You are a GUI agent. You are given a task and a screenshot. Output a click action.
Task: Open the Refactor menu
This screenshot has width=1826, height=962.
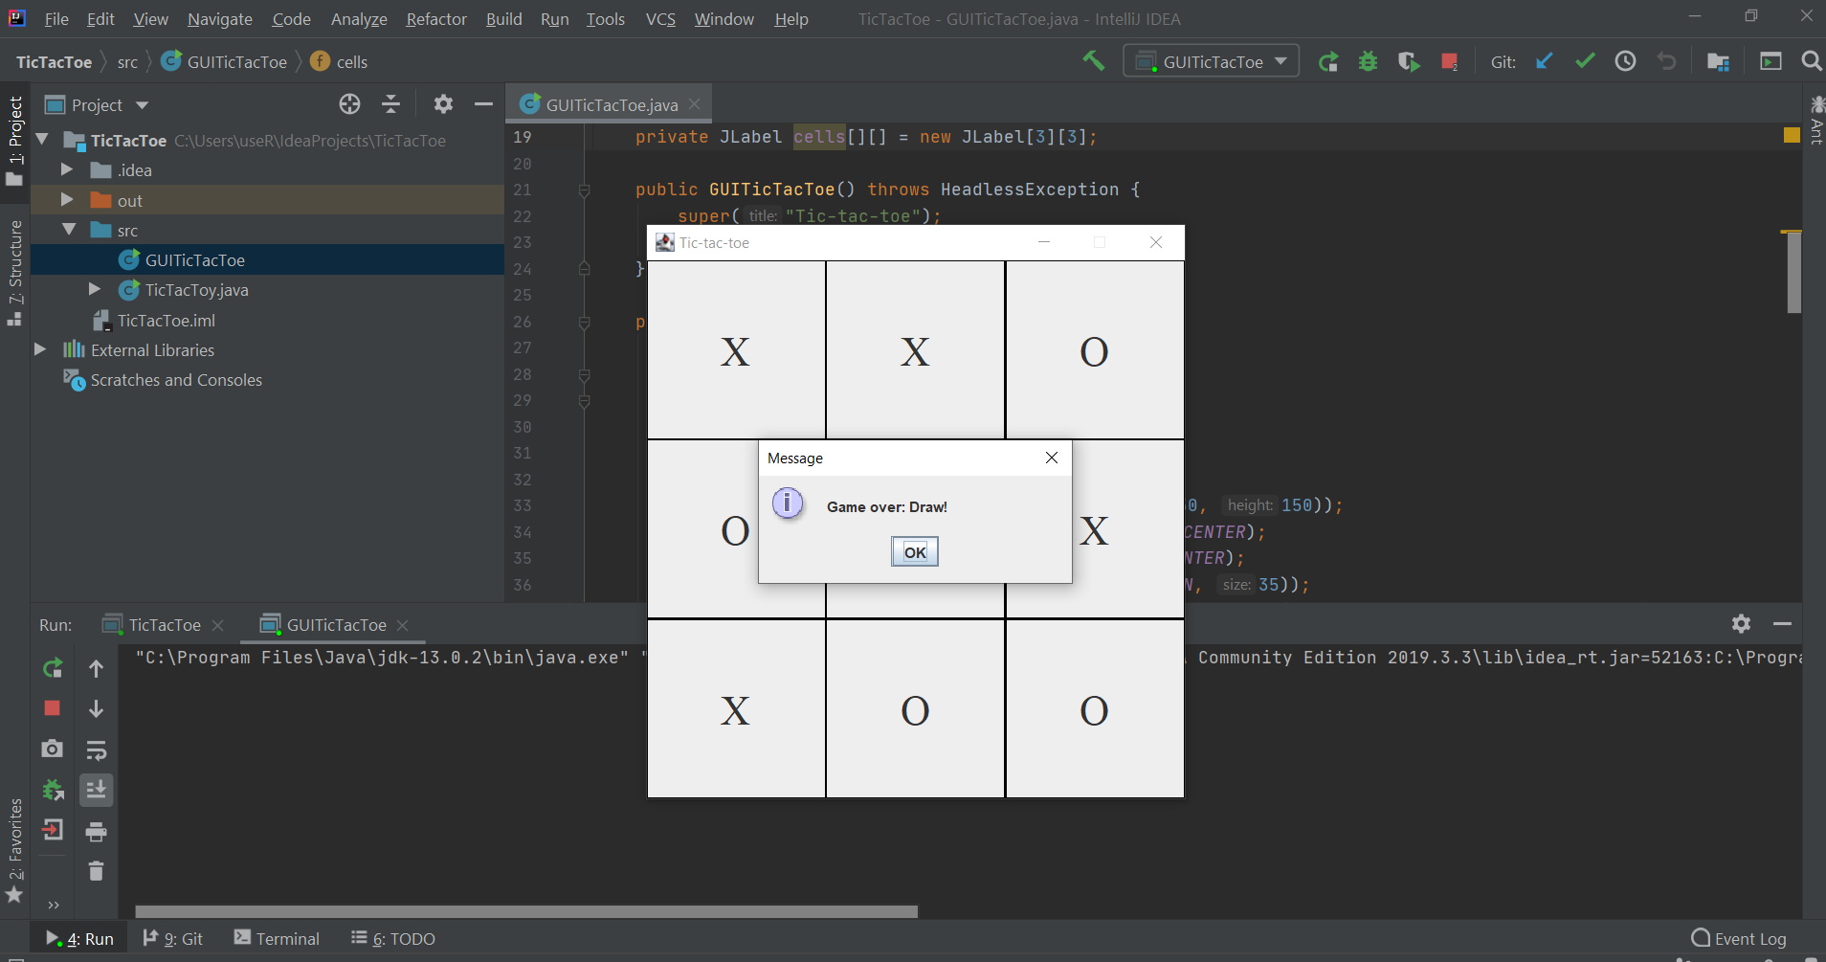coord(436,19)
